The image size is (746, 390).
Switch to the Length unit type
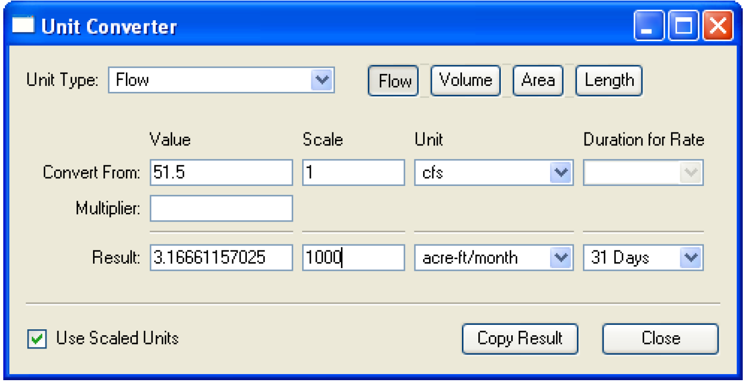609,81
